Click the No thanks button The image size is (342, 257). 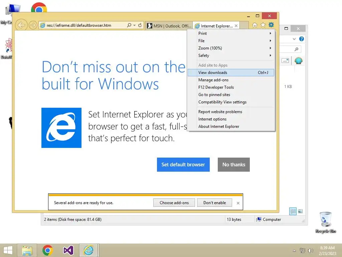pyautogui.click(x=233, y=165)
